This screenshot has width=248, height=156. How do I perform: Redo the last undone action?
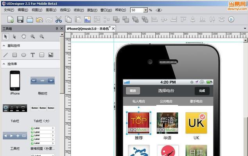click(x=49, y=20)
